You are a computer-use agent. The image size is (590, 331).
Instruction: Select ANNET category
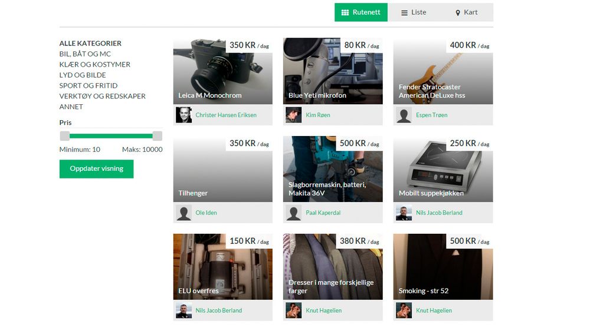pyautogui.click(x=71, y=107)
